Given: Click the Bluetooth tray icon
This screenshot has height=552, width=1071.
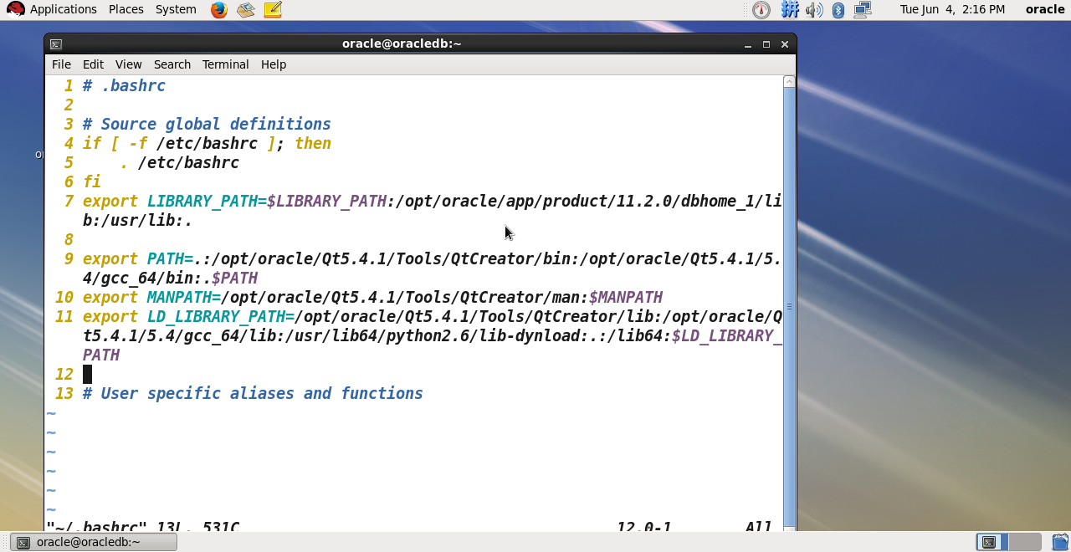Looking at the screenshot, I should 838,10.
